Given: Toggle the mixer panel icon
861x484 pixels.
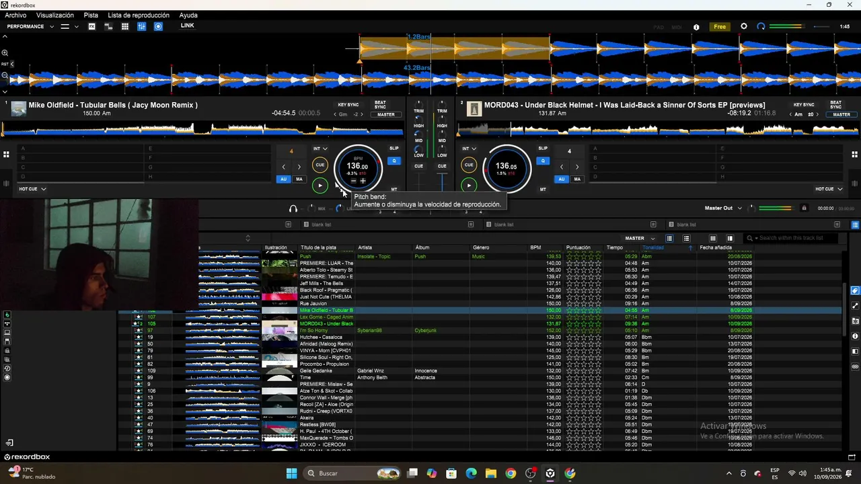Looking at the screenshot, I should tap(141, 26).
